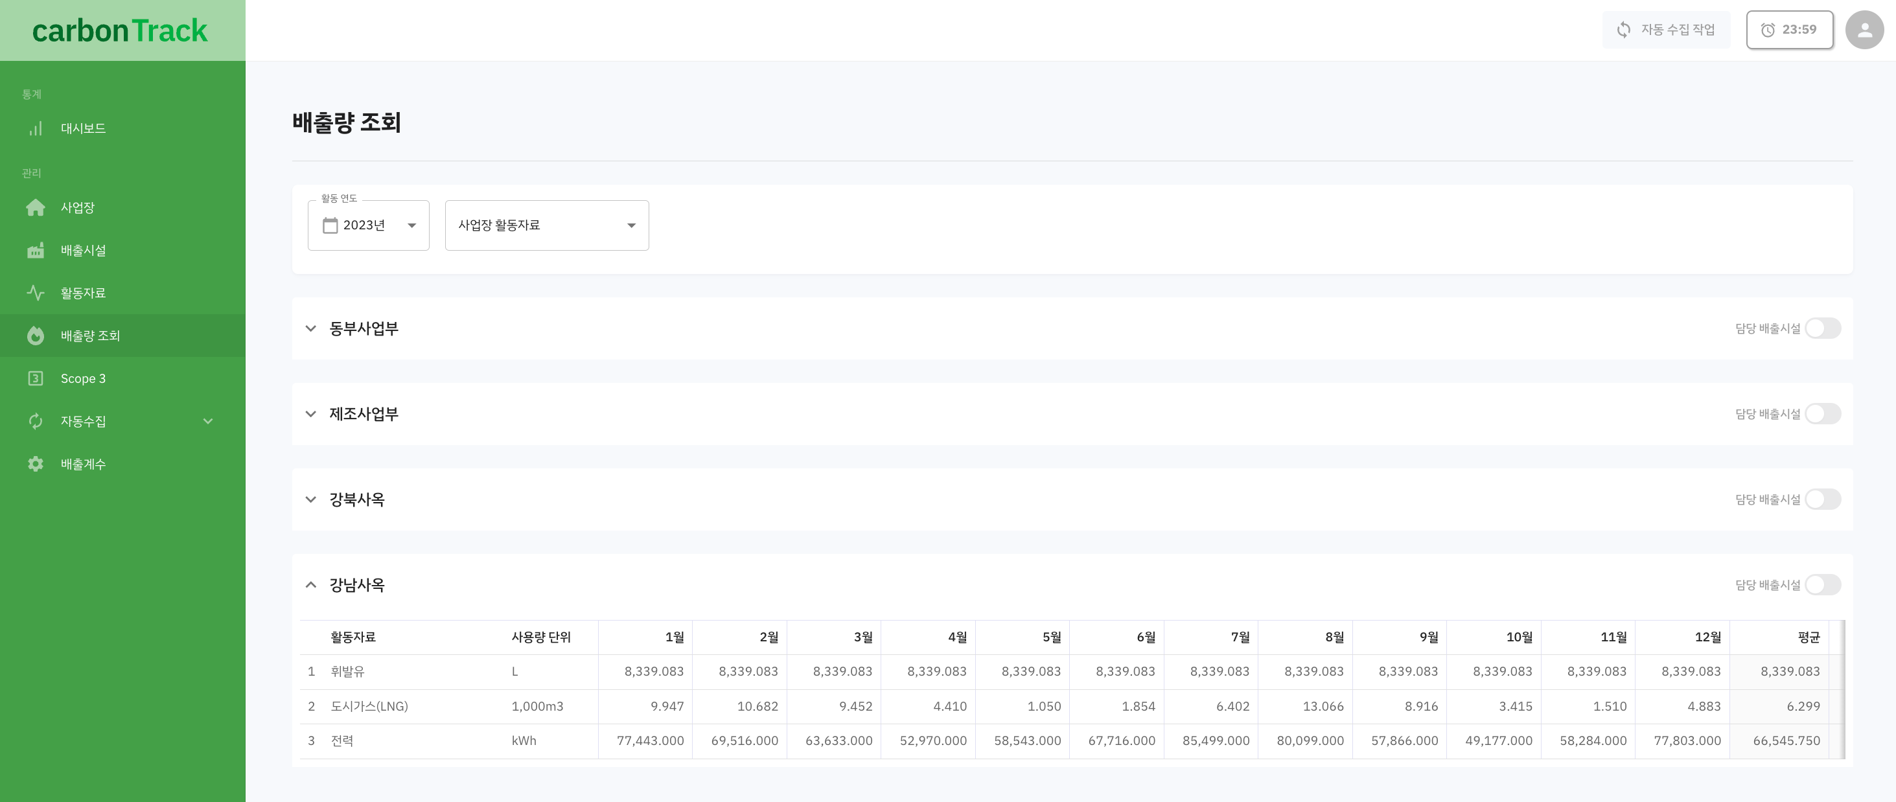Screen dimensions: 1896x802
Task: Click the 사업장 business location icon
Action: coord(34,205)
